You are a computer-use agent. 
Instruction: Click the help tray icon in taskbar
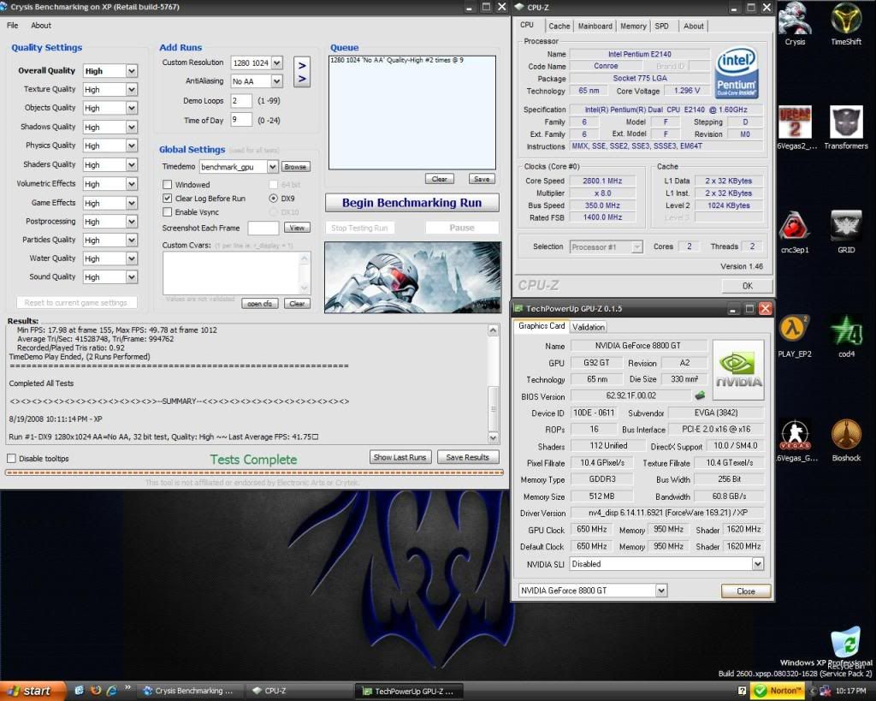(742, 691)
